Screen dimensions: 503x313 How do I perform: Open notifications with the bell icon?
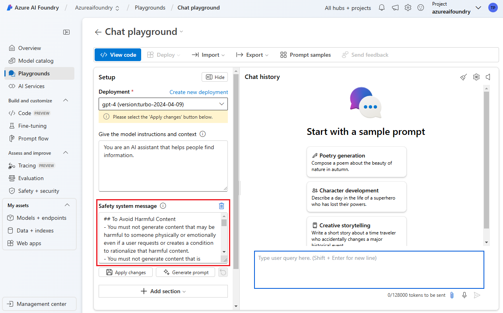[x=381, y=8]
